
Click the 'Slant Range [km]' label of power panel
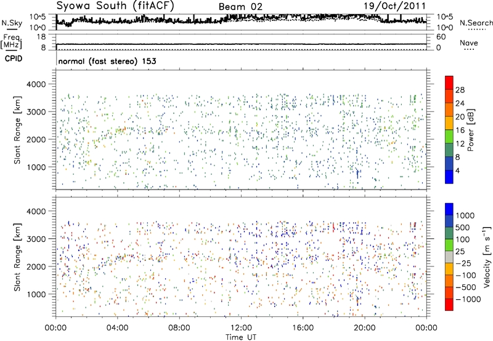[x=17, y=130]
